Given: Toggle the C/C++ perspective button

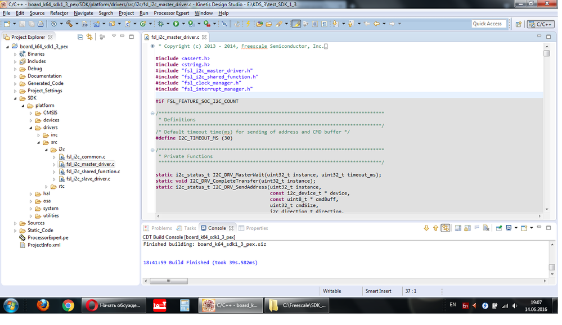Looking at the screenshot, I should (x=541, y=24).
